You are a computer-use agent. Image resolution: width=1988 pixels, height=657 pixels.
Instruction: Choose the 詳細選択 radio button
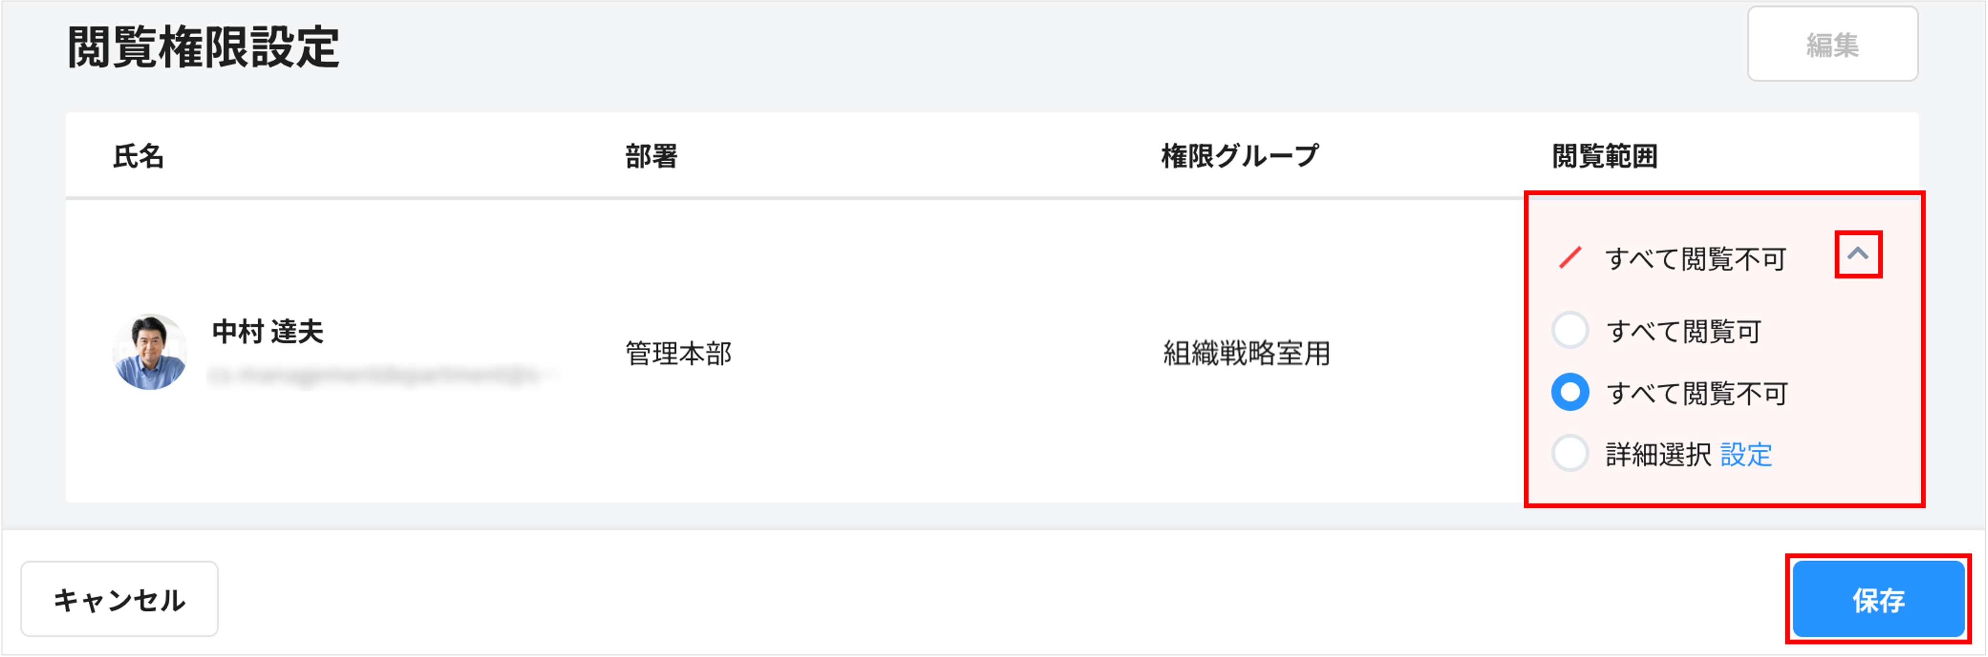click(x=1570, y=454)
